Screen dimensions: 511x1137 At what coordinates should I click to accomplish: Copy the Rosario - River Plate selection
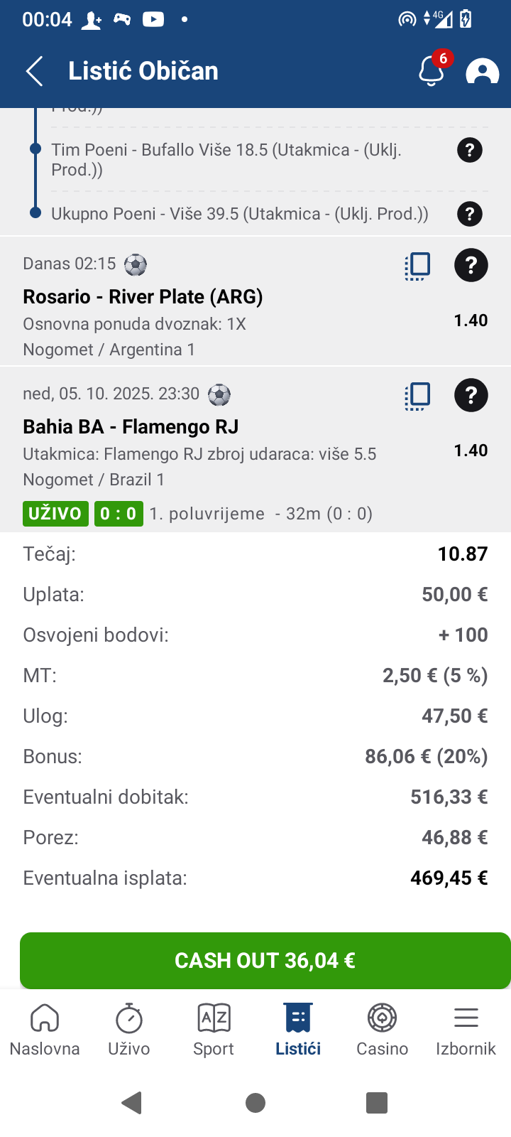point(417,266)
